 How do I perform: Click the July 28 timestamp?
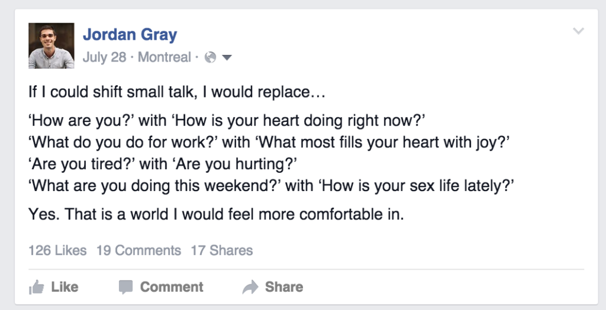click(105, 58)
